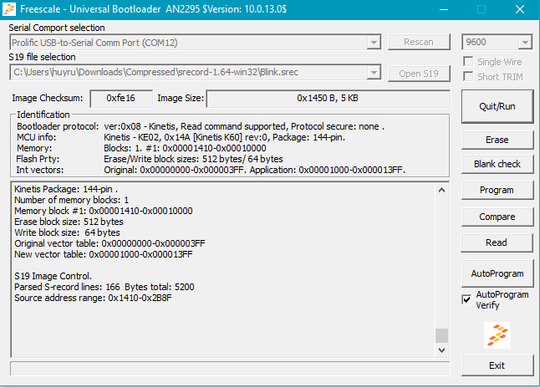Click the log scrollbar down arrow

tap(442, 350)
